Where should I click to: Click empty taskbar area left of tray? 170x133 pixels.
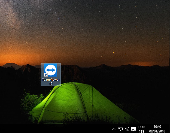click(68, 129)
